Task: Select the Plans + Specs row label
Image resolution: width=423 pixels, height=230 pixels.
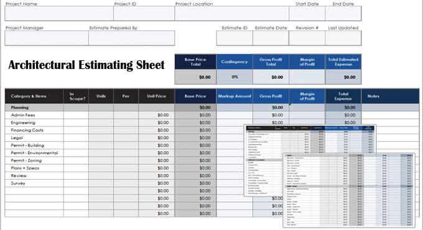Action: click(25, 168)
